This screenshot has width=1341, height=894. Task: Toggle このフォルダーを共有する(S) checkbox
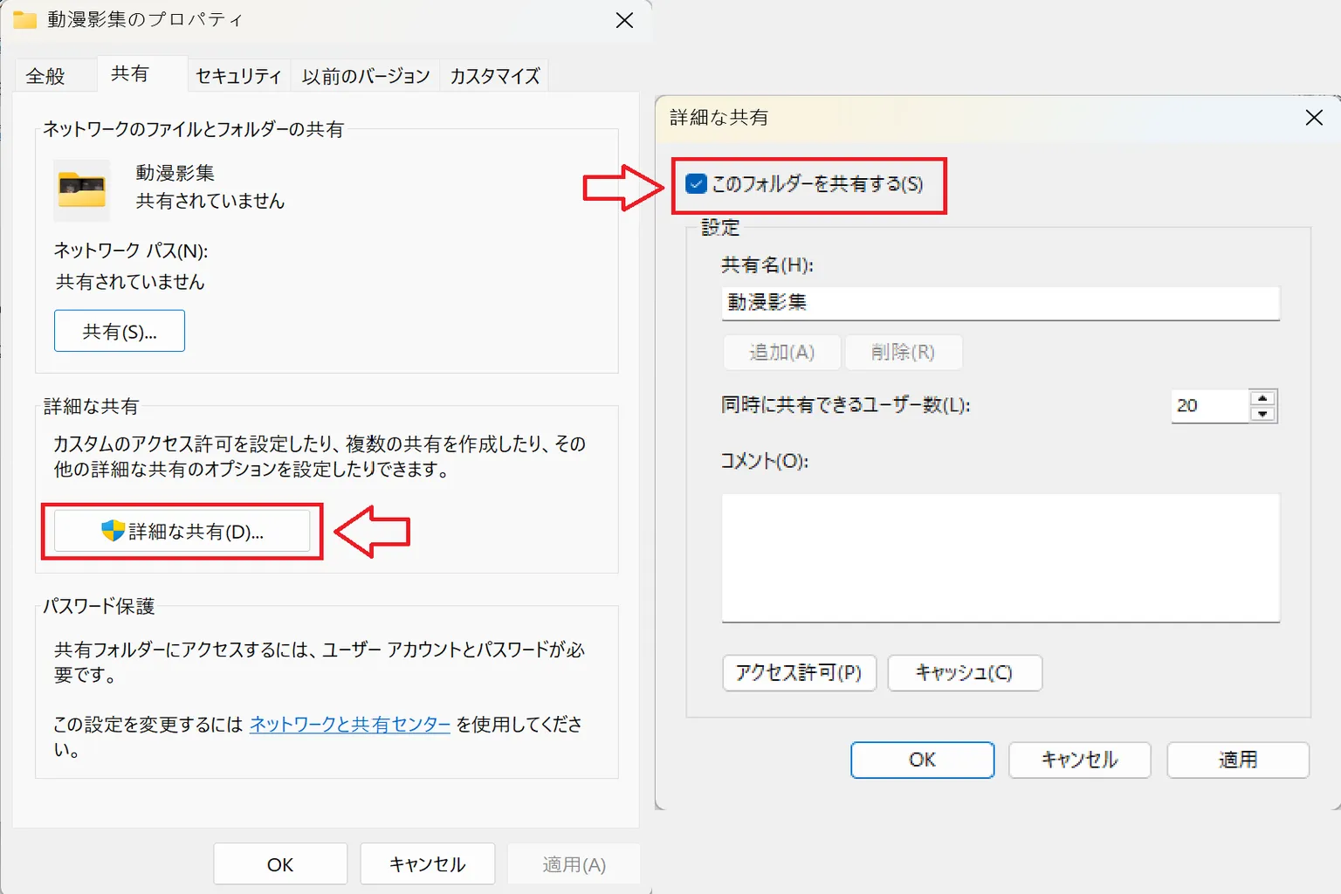pyautogui.click(x=696, y=184)
